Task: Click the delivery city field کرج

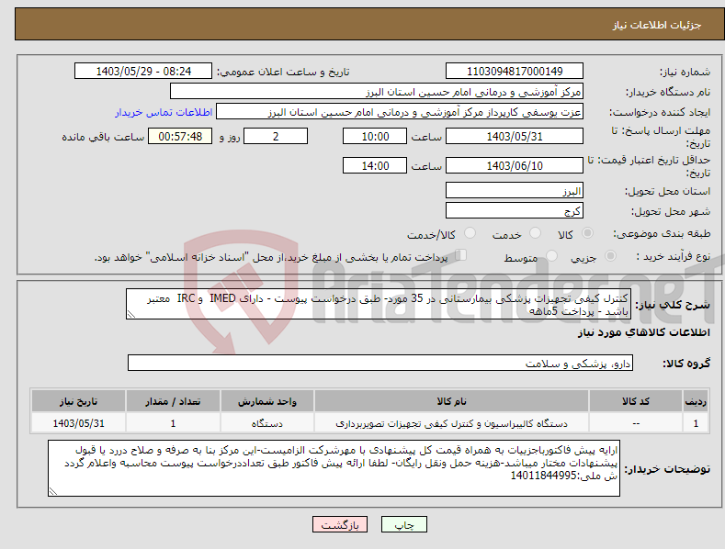Action: coord(515,211)
